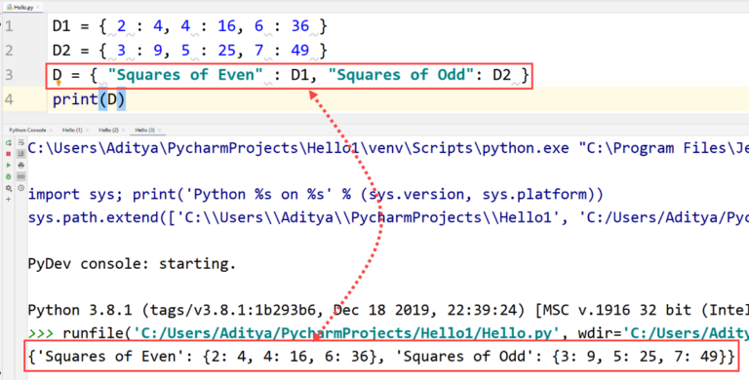Viewport: 749px width, 380px height.
Task: Click the yellow intention bulb on line 3
Action: point(59,83)
